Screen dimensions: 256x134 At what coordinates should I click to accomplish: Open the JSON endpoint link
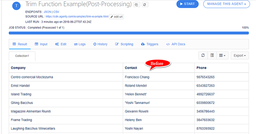47,12
